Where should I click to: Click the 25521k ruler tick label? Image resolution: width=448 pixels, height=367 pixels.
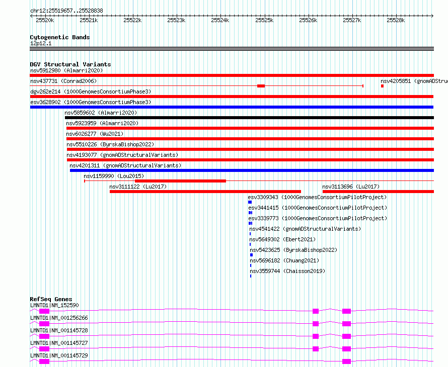point(89,20)
